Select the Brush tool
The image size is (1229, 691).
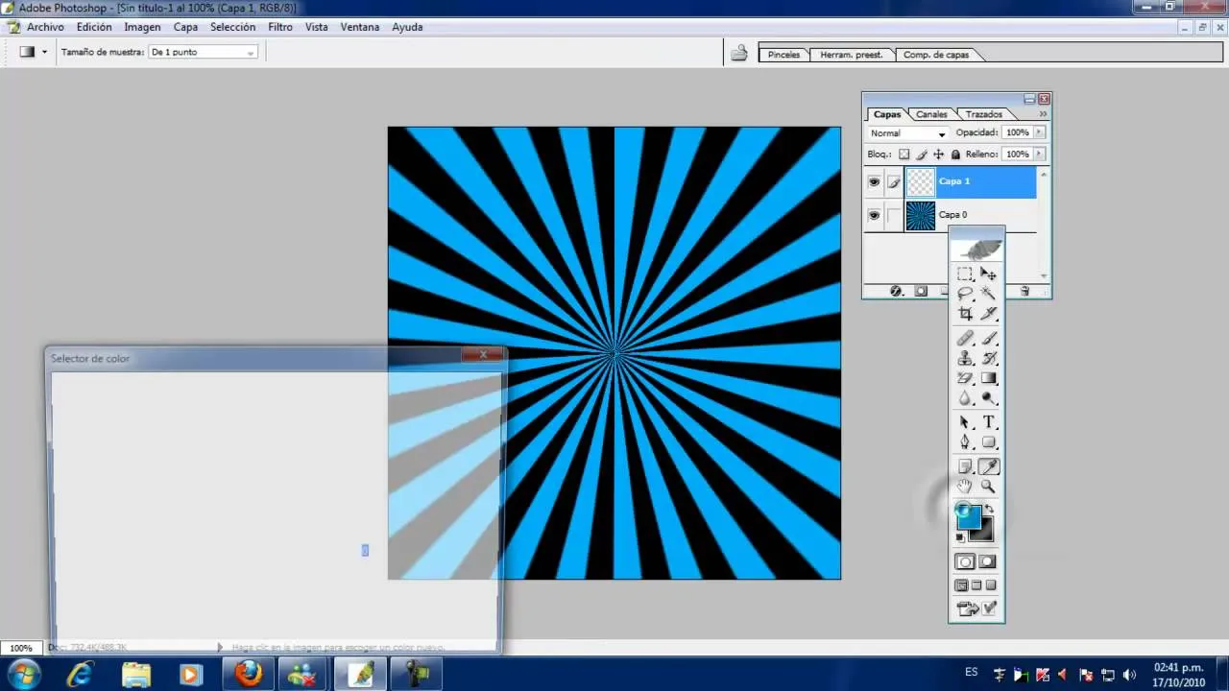[x=988, y=339]
